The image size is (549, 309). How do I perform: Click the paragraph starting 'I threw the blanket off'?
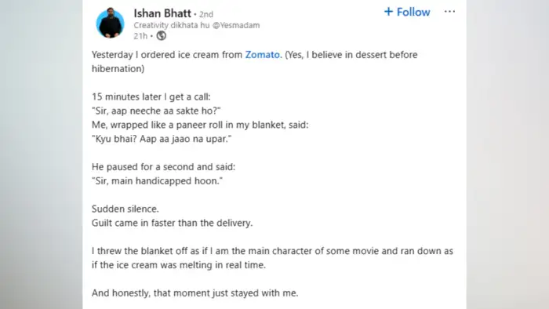[272, 258]
